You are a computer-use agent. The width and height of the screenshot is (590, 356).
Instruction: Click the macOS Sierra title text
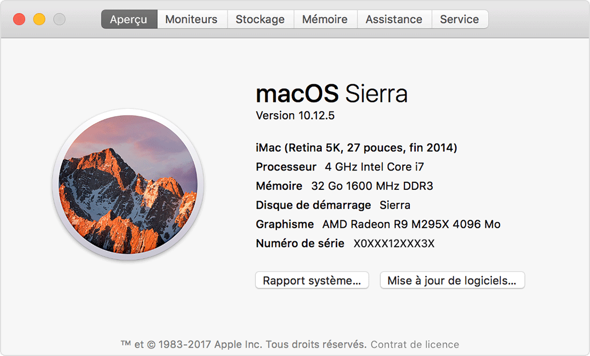[x=331, y=94]
